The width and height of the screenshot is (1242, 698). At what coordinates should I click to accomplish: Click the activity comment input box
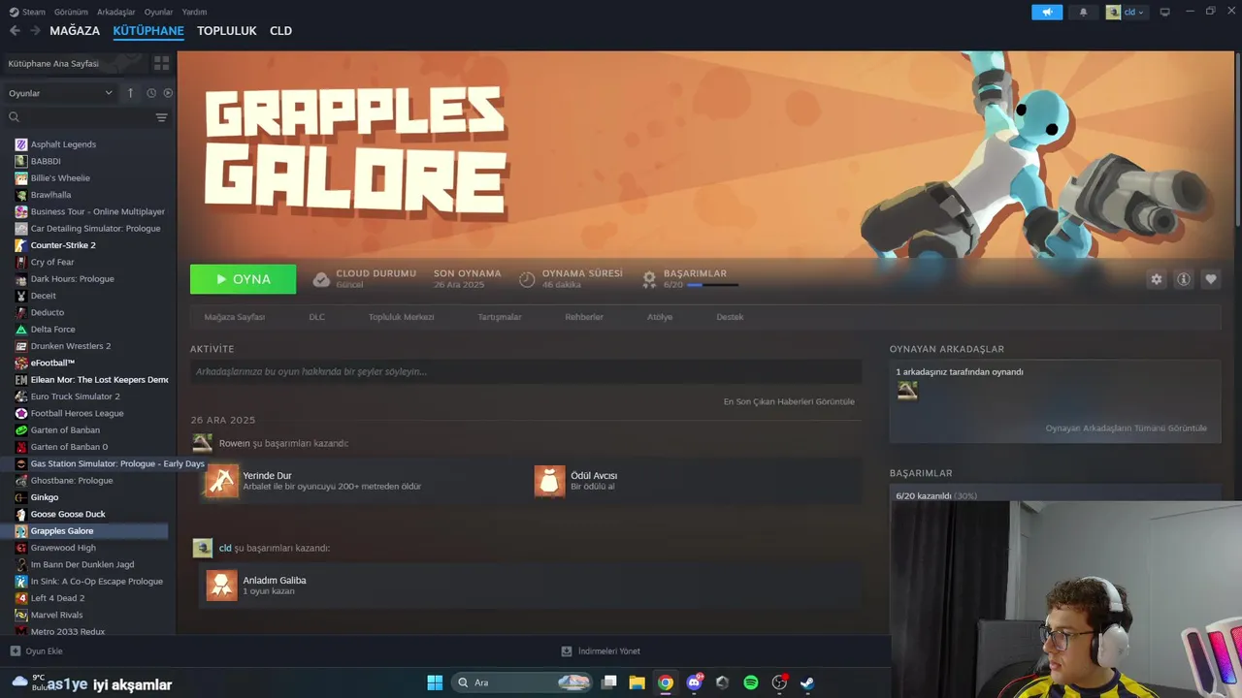point(526,371)
